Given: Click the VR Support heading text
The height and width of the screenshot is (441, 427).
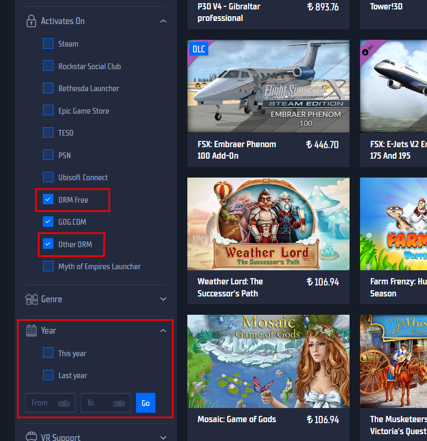Looking at the screenshot, I should pyautogui.click(x=61, y=437).
